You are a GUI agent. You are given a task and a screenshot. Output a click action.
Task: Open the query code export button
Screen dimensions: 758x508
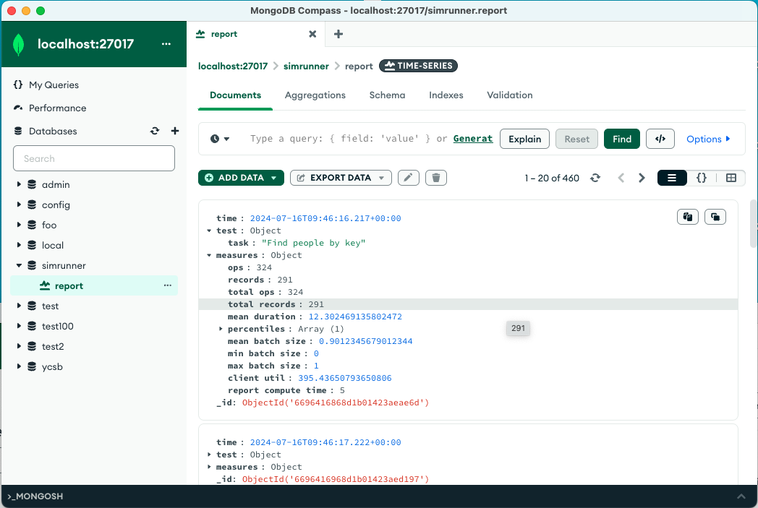(x=660, y=139)
